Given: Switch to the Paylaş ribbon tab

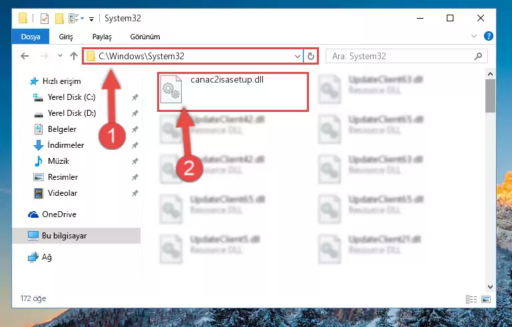Looking at the screenshot, I should click(x=102, y=37).
